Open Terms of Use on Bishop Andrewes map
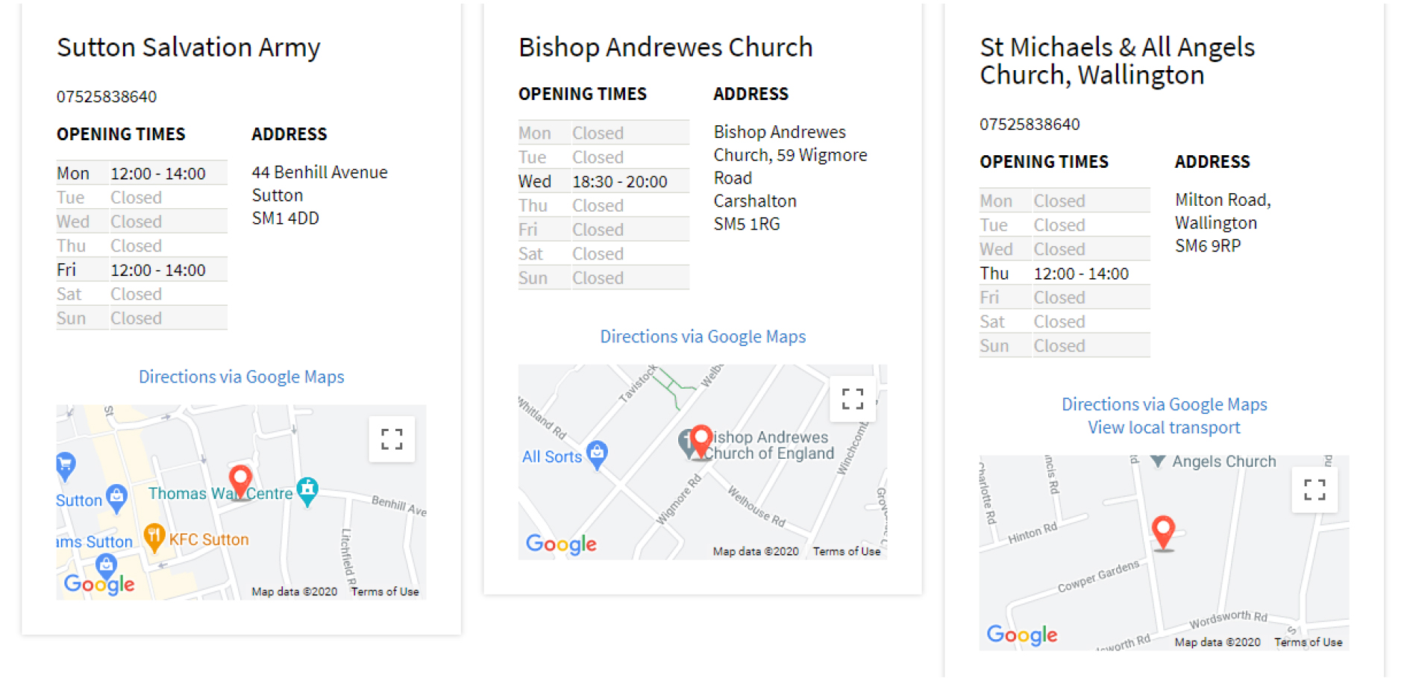Viewport: 1410px width, 678px height. (x=847, y=551)
